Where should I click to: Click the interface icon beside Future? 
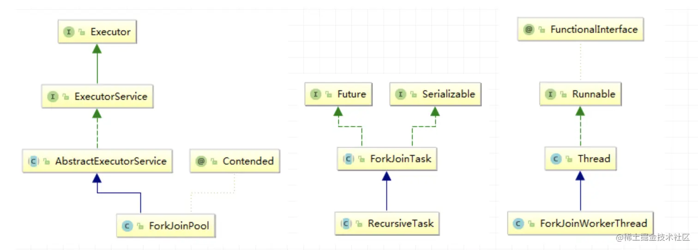click(316, 94)
